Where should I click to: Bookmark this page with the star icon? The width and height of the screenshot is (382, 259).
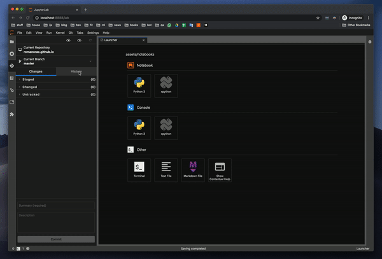click(318, 18)
